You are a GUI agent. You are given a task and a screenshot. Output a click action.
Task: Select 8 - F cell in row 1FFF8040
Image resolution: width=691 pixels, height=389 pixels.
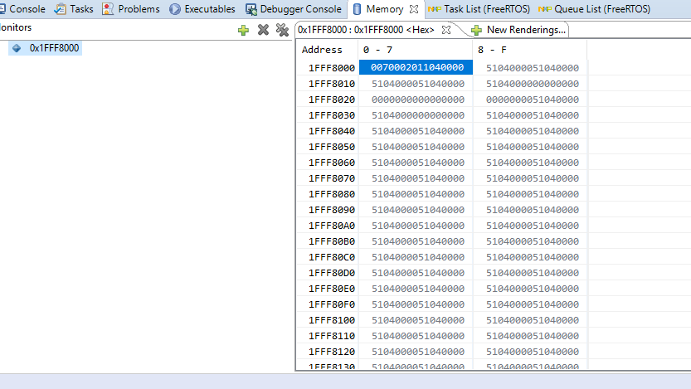coord(532,131)
